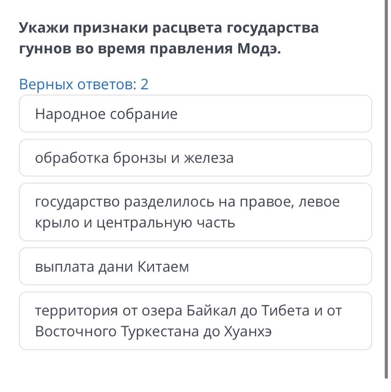Viewport: 391px width, 392px height.
Task: Mark the People's Assembly option as correct
Action: [x=195, y=114]
